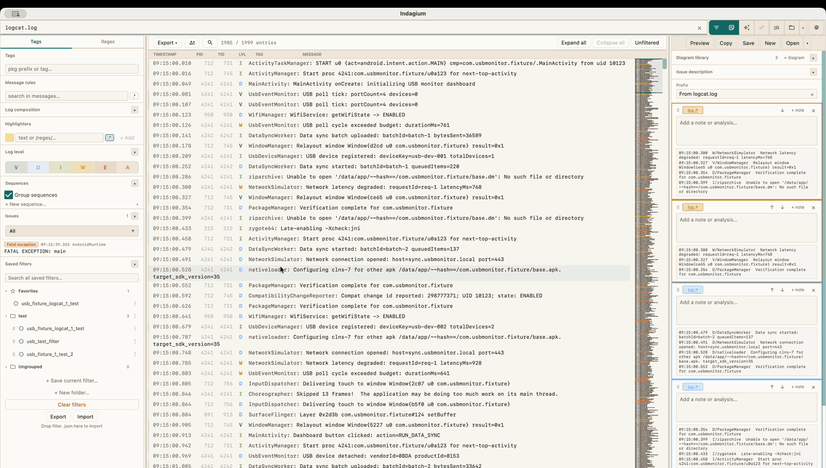This screenshot has height=468, width=826.
Task: Open the dropdown arrow next to the folder icon
Action: pyautogui.click(x=803, y=28)
